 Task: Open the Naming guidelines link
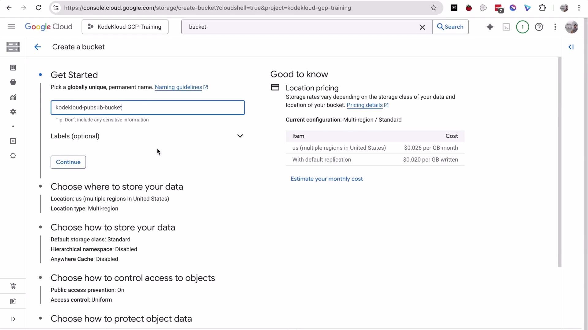tap(181, 87)
